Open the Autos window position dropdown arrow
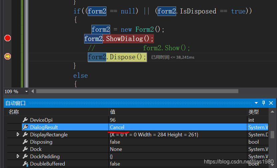Image resolution: width=277 pixels, height=168 pixels. tap(256, 103)
